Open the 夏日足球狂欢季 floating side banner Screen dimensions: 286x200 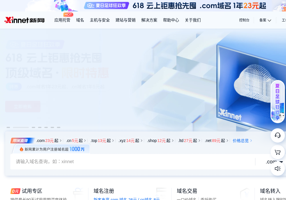tap(278, 101)
